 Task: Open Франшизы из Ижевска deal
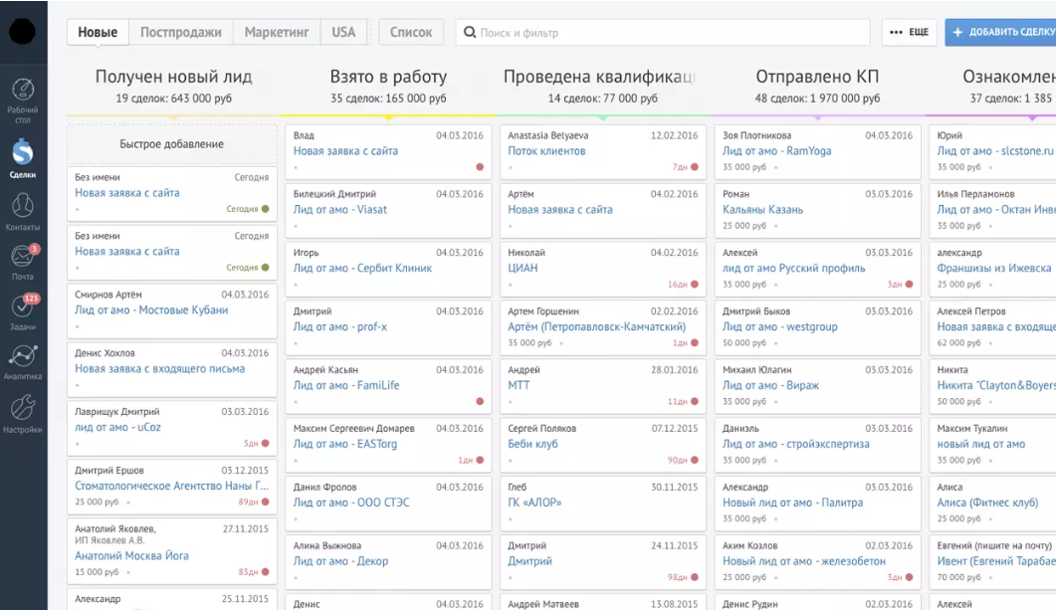[x=994, y=268]
